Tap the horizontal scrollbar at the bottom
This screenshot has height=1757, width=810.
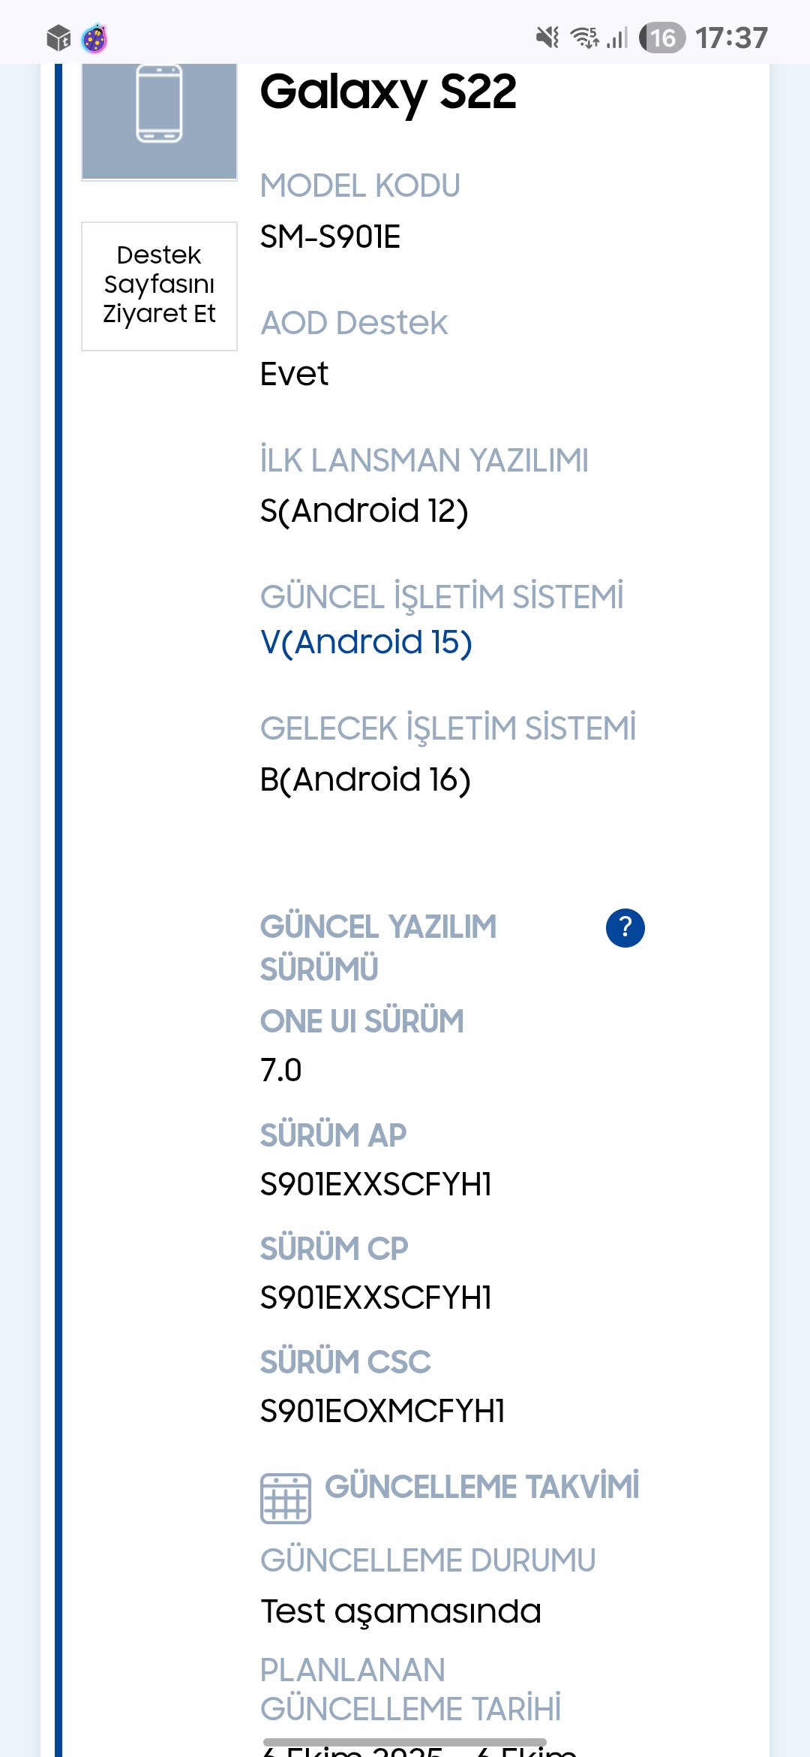point(405,1742)
